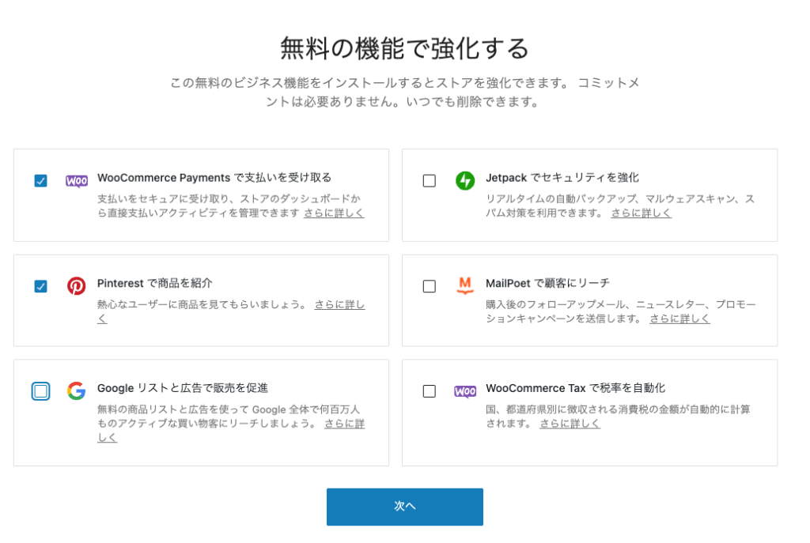Open MailPoet さらに詳しく link
Image resolution: width=810 pixels, height=543 pixels.
(679, 319)
